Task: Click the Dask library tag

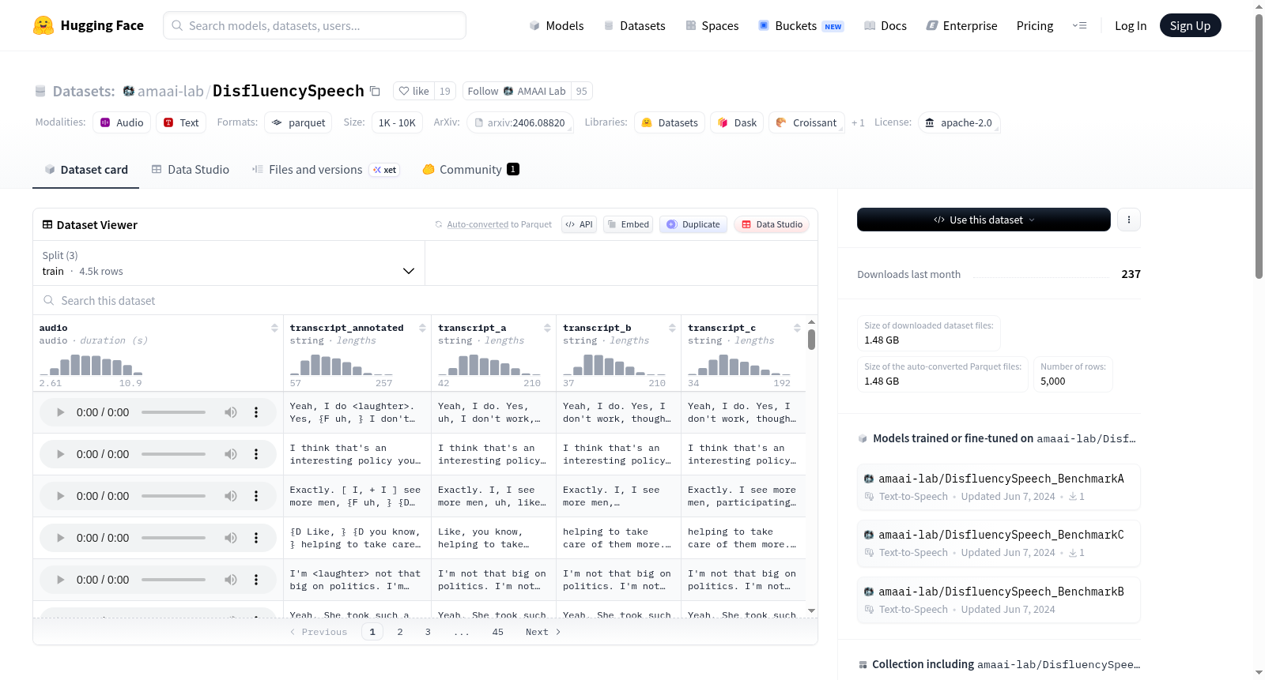Action: pos(737,122)
